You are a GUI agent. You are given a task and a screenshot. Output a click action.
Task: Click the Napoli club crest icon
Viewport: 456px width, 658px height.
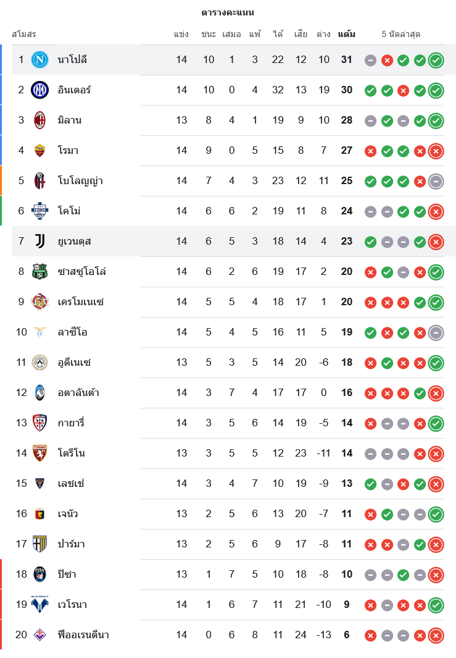39,60
